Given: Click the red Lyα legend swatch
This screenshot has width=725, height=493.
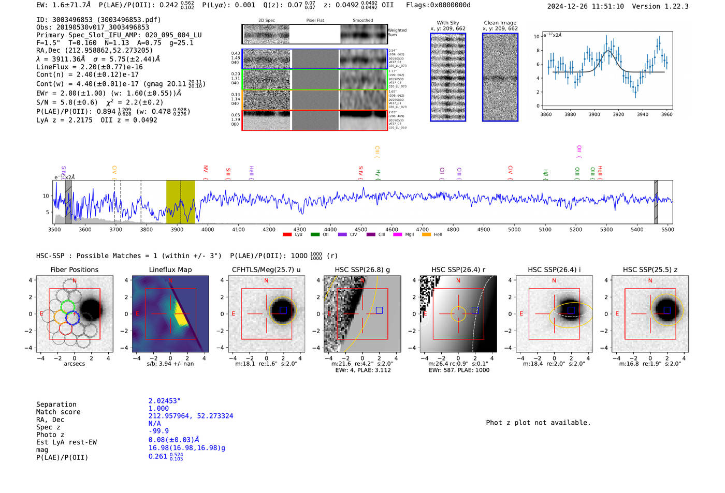Looking at the screenshot, I should [287, 235].
